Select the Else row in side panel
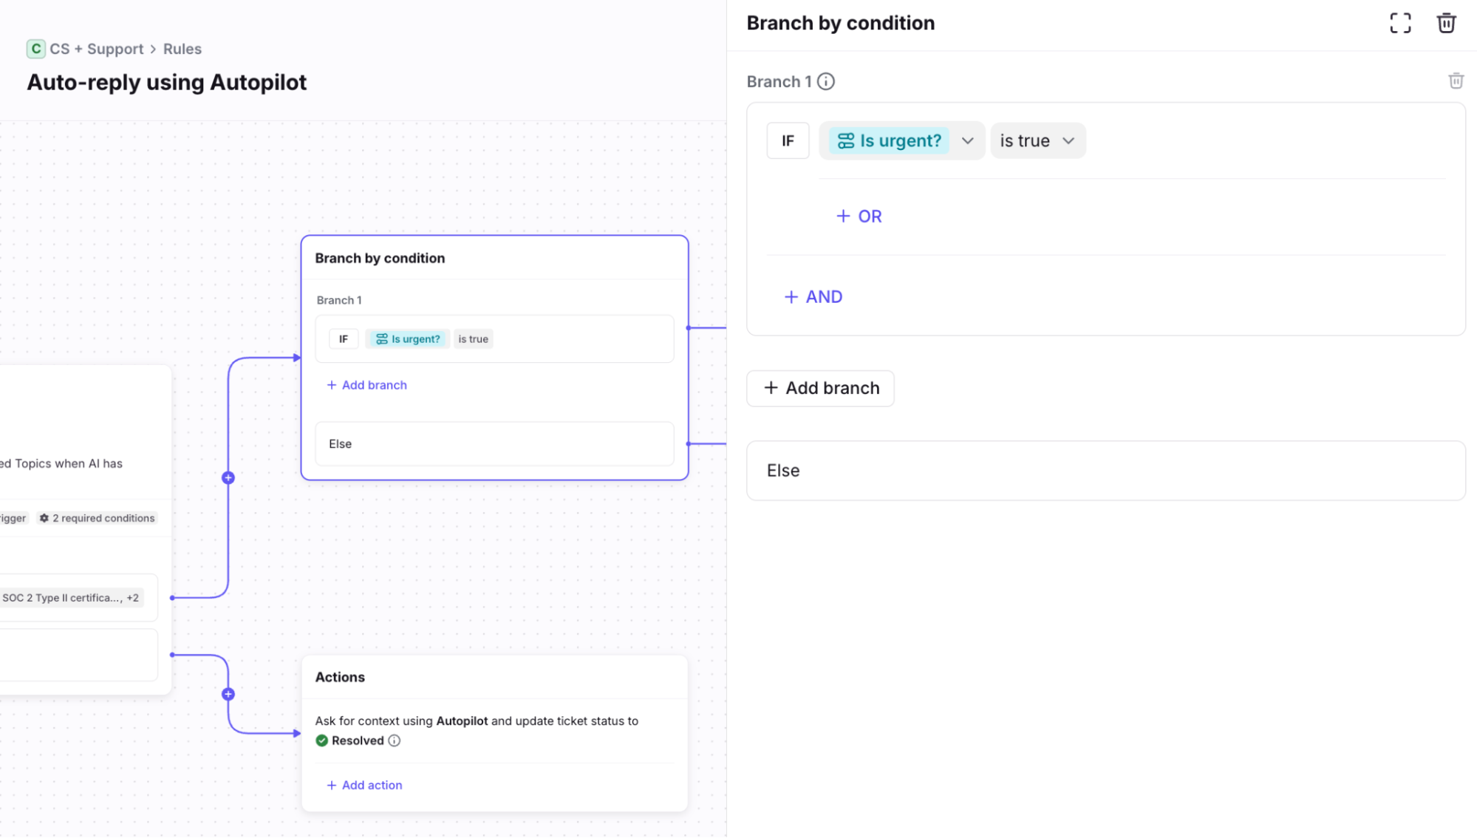The width and height of the screenshot is (1477, 838). (x=1105, y=471)
